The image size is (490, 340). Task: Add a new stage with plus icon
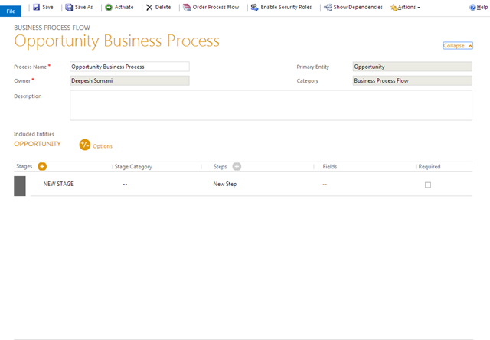(x=42, y=166)
